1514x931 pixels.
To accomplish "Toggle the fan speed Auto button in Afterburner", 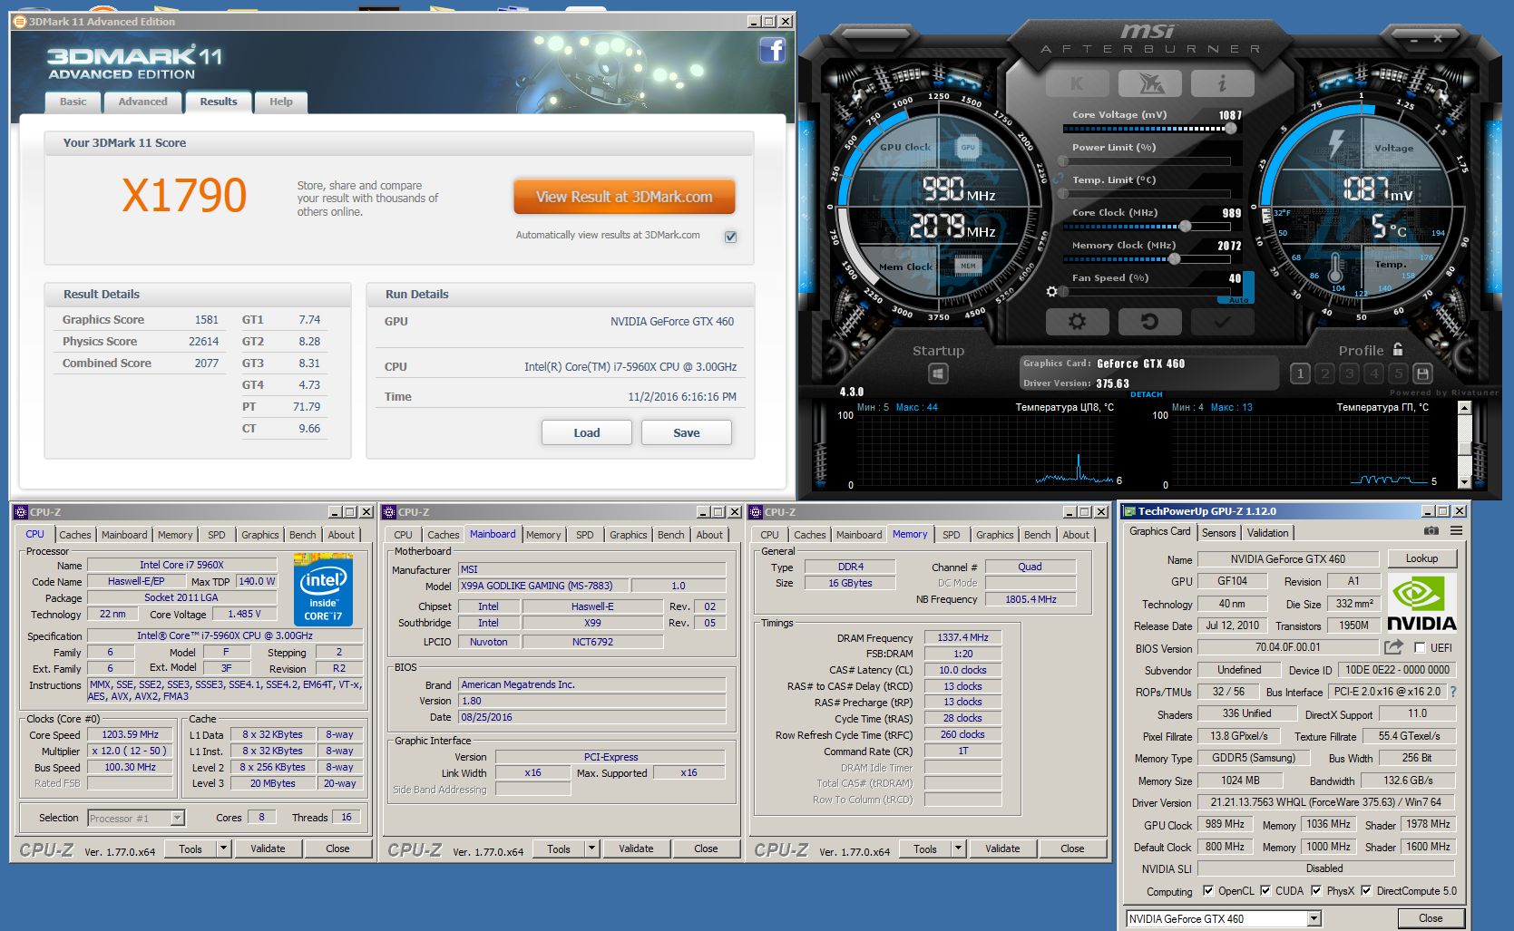I will pyautogui.click(x=1238, y=300).
